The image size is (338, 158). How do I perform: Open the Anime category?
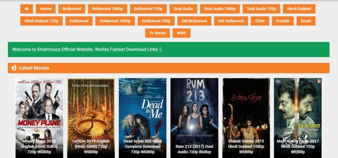(46, 9)
